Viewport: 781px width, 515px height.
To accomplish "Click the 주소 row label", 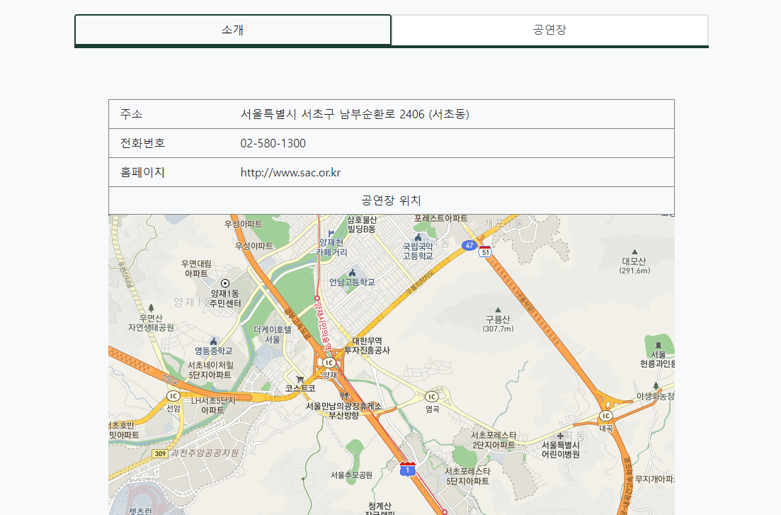I will [132, 114].
